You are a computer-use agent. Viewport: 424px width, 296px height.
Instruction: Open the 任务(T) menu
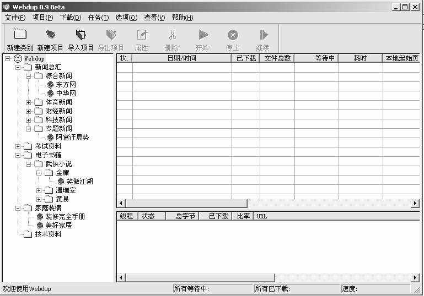coord(99,18)
